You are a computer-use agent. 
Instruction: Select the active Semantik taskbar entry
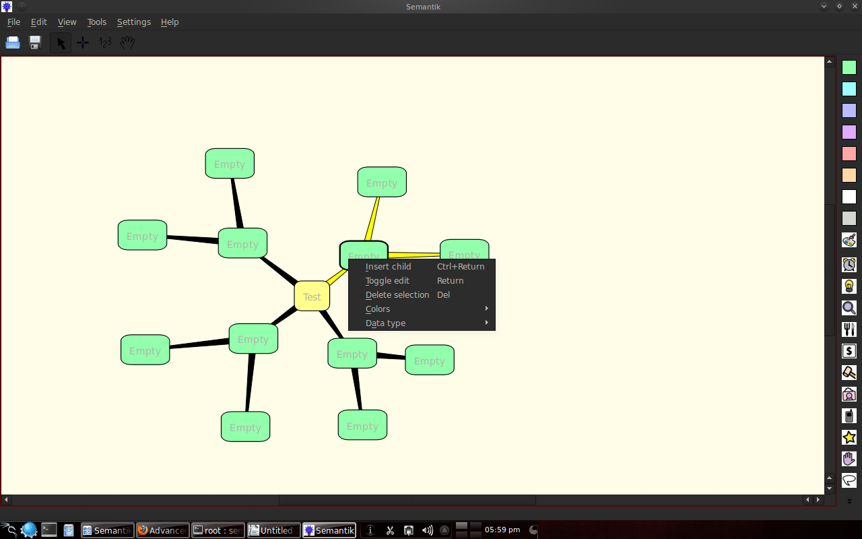329,530
